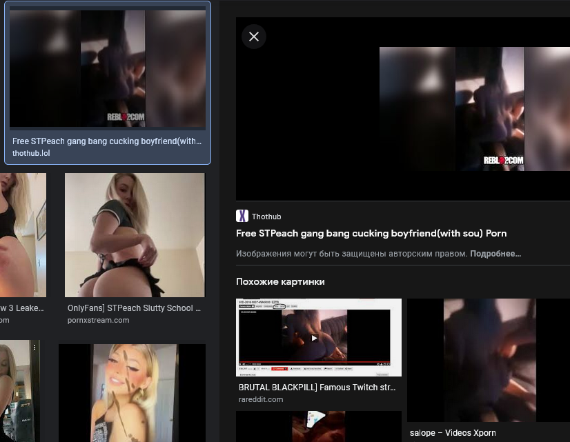
Task: Open the 'BRUTAL BLACKPILL] Famous Twitch str...' title
Action: pos(317,387)
